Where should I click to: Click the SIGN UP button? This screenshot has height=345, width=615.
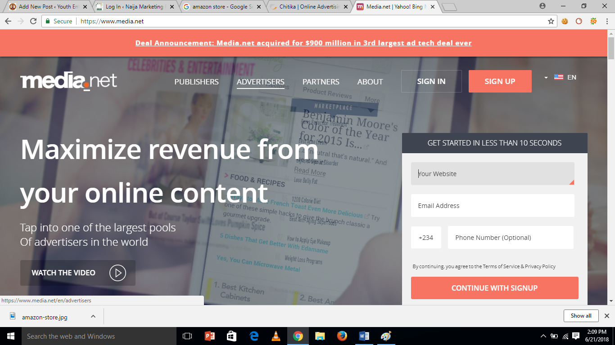[x=500, y=81]
